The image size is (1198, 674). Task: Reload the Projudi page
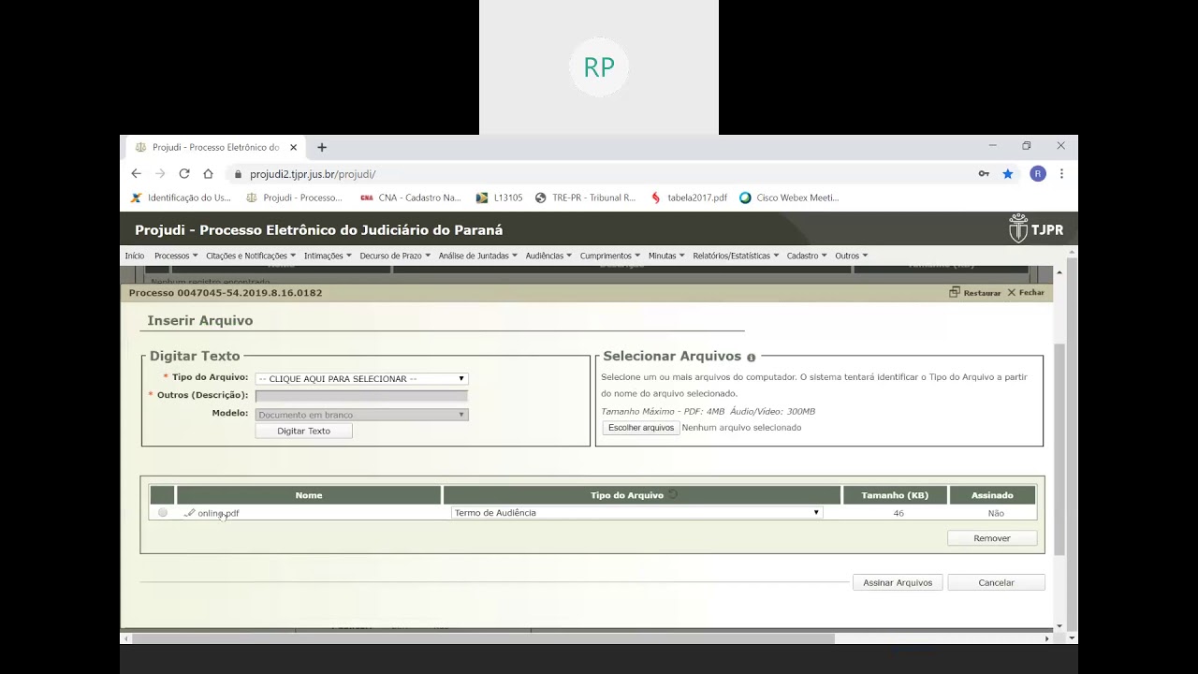coord(184,174)
